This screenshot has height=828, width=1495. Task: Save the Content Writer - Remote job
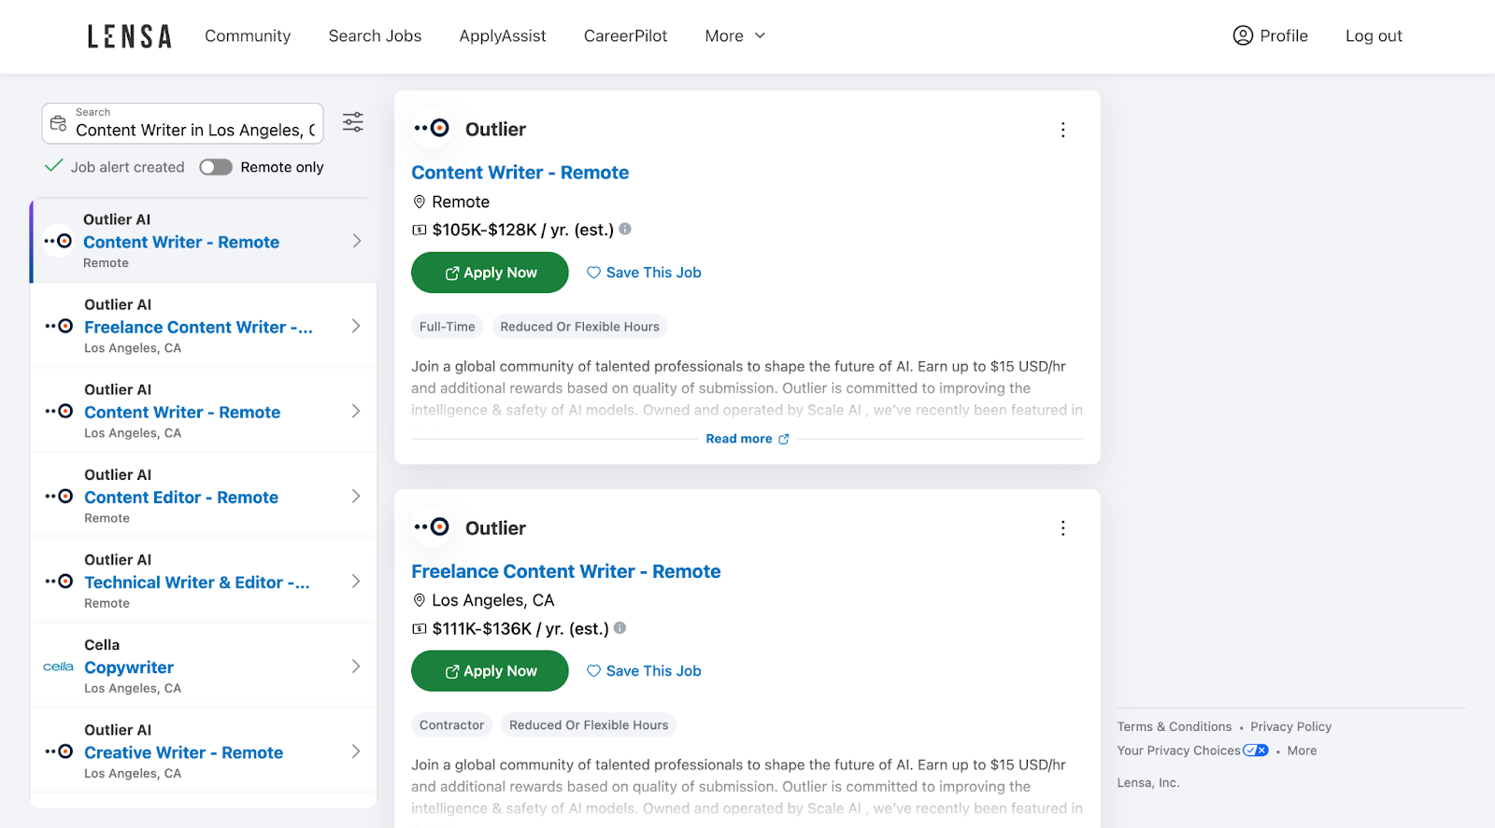click(x=644, y=273)
